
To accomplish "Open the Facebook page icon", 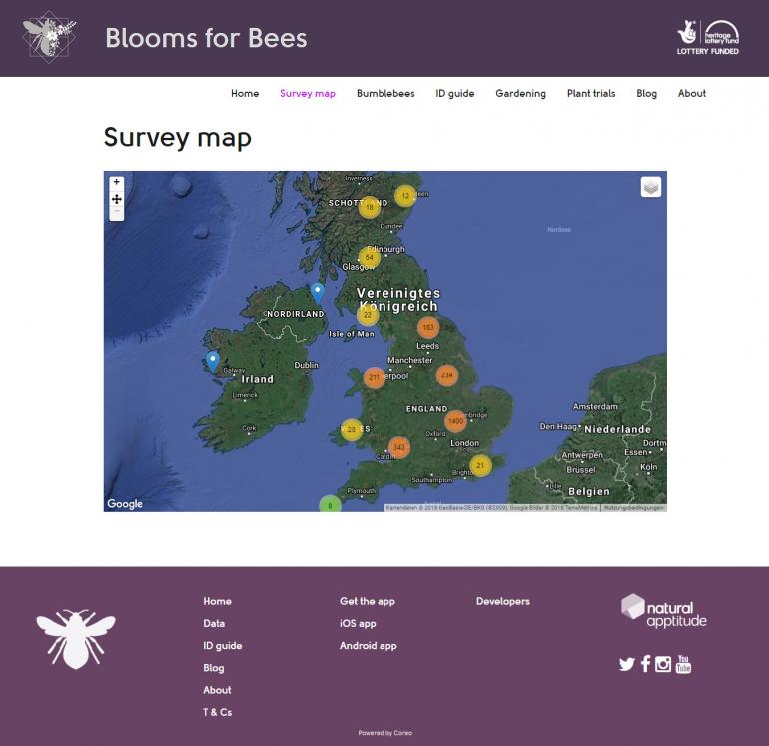I will pyautogui.click(x=645, y=664).
